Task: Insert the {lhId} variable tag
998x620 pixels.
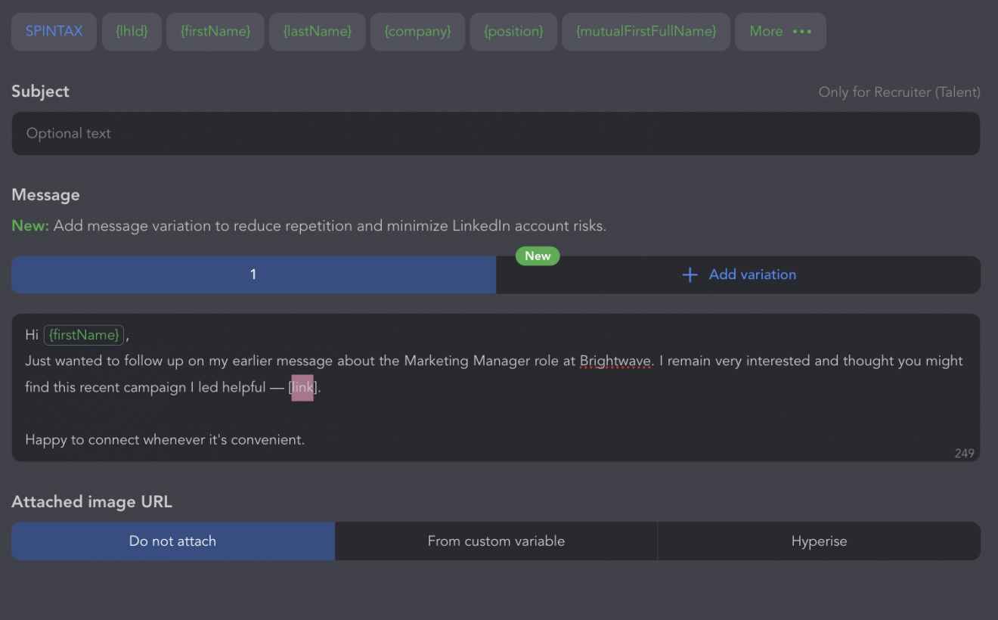Action: tap(132, 32)
